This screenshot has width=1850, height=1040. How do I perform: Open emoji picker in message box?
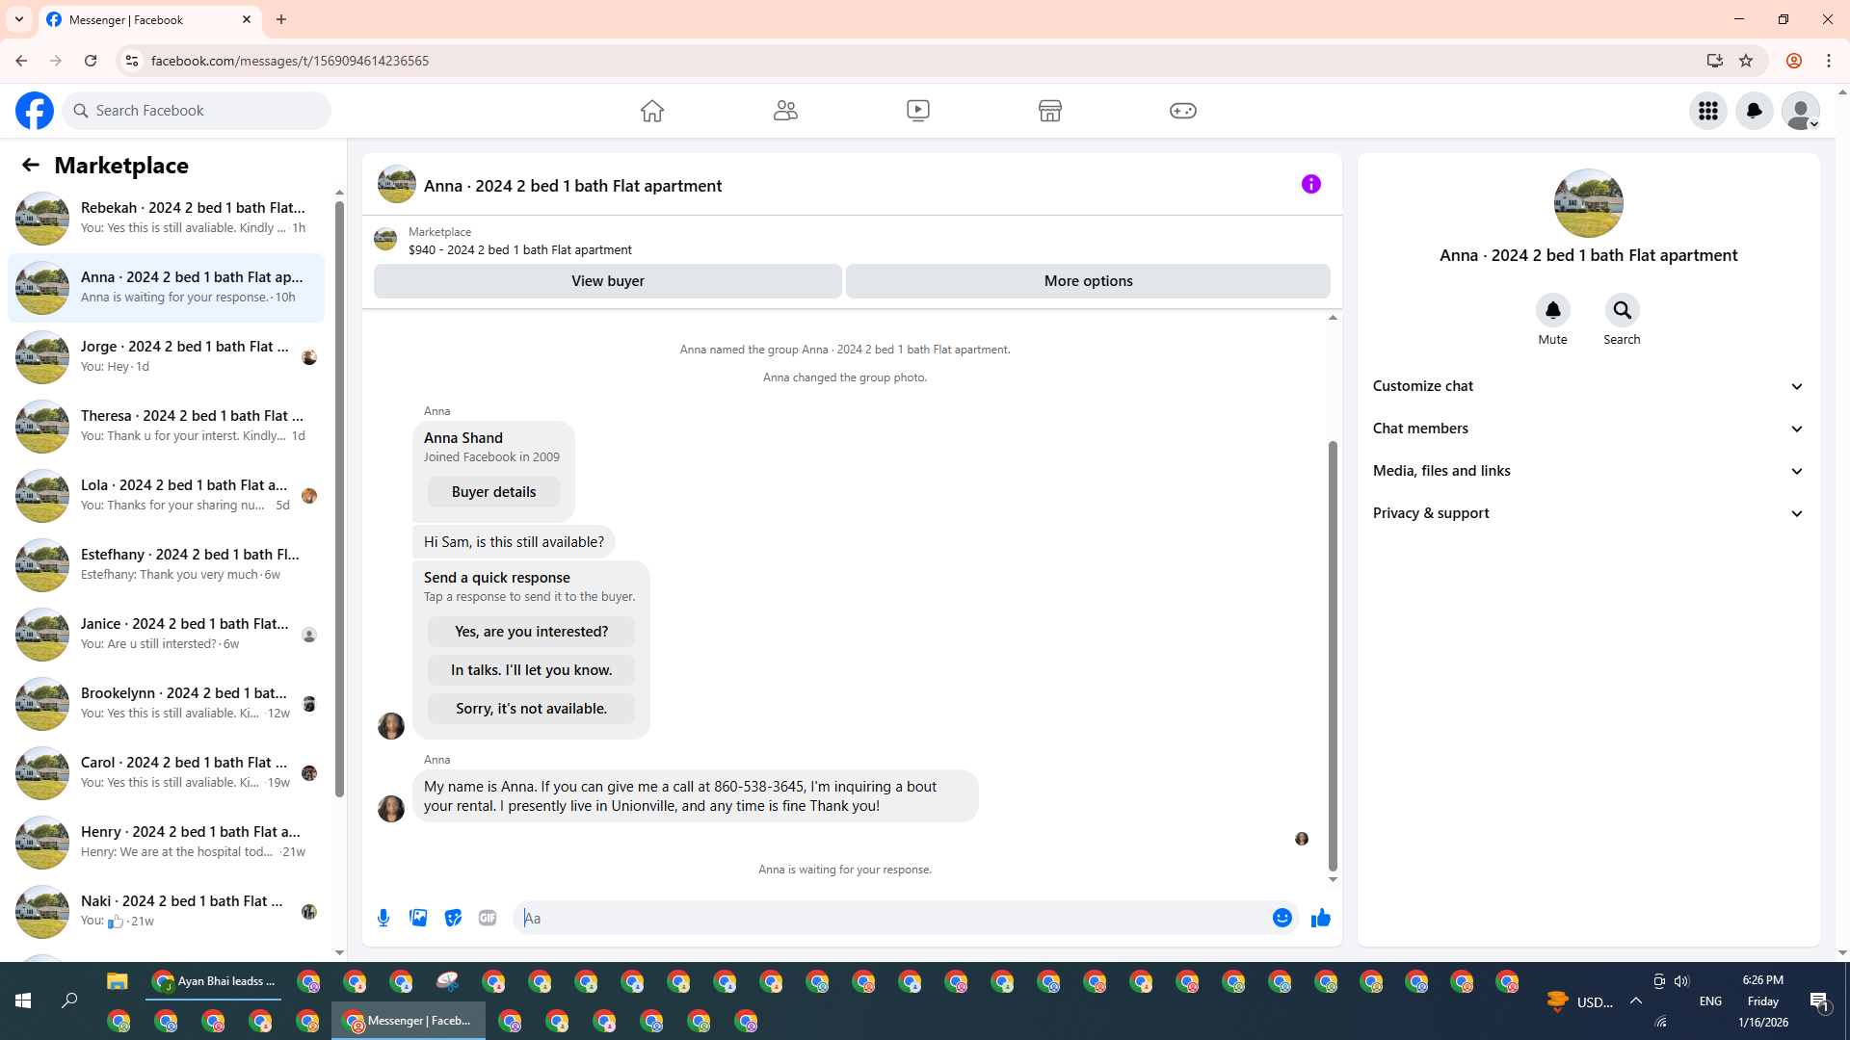coord(1282,918)
